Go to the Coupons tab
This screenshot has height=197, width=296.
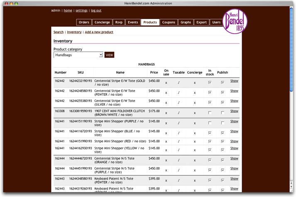pos(169,22)
